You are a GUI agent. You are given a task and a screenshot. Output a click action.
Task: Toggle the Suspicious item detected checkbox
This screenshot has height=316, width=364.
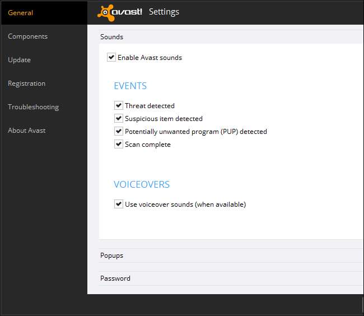point(119,118)
